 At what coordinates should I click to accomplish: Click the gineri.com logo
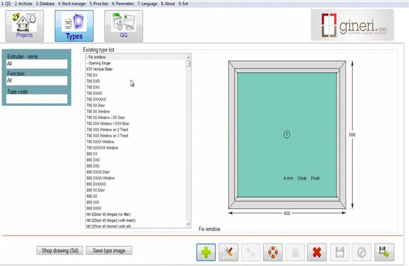coord(352,25)
